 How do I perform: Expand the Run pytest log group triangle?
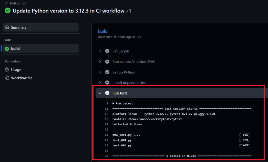coord(113,103)
